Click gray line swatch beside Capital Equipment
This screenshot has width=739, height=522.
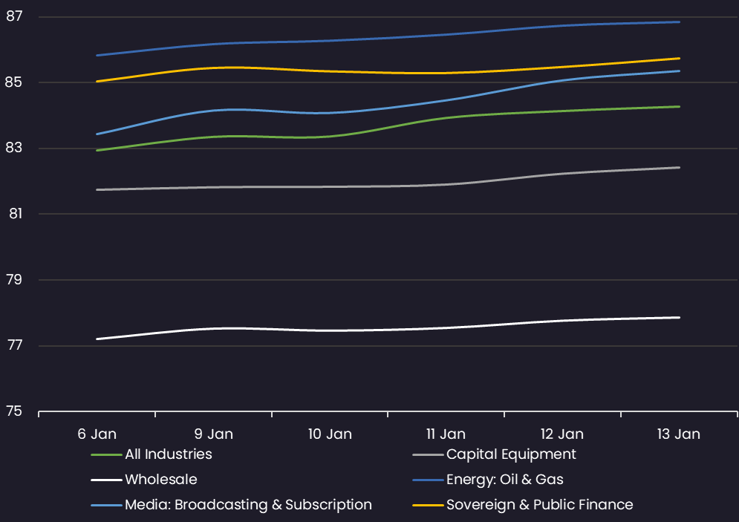[x=427, y=454]
